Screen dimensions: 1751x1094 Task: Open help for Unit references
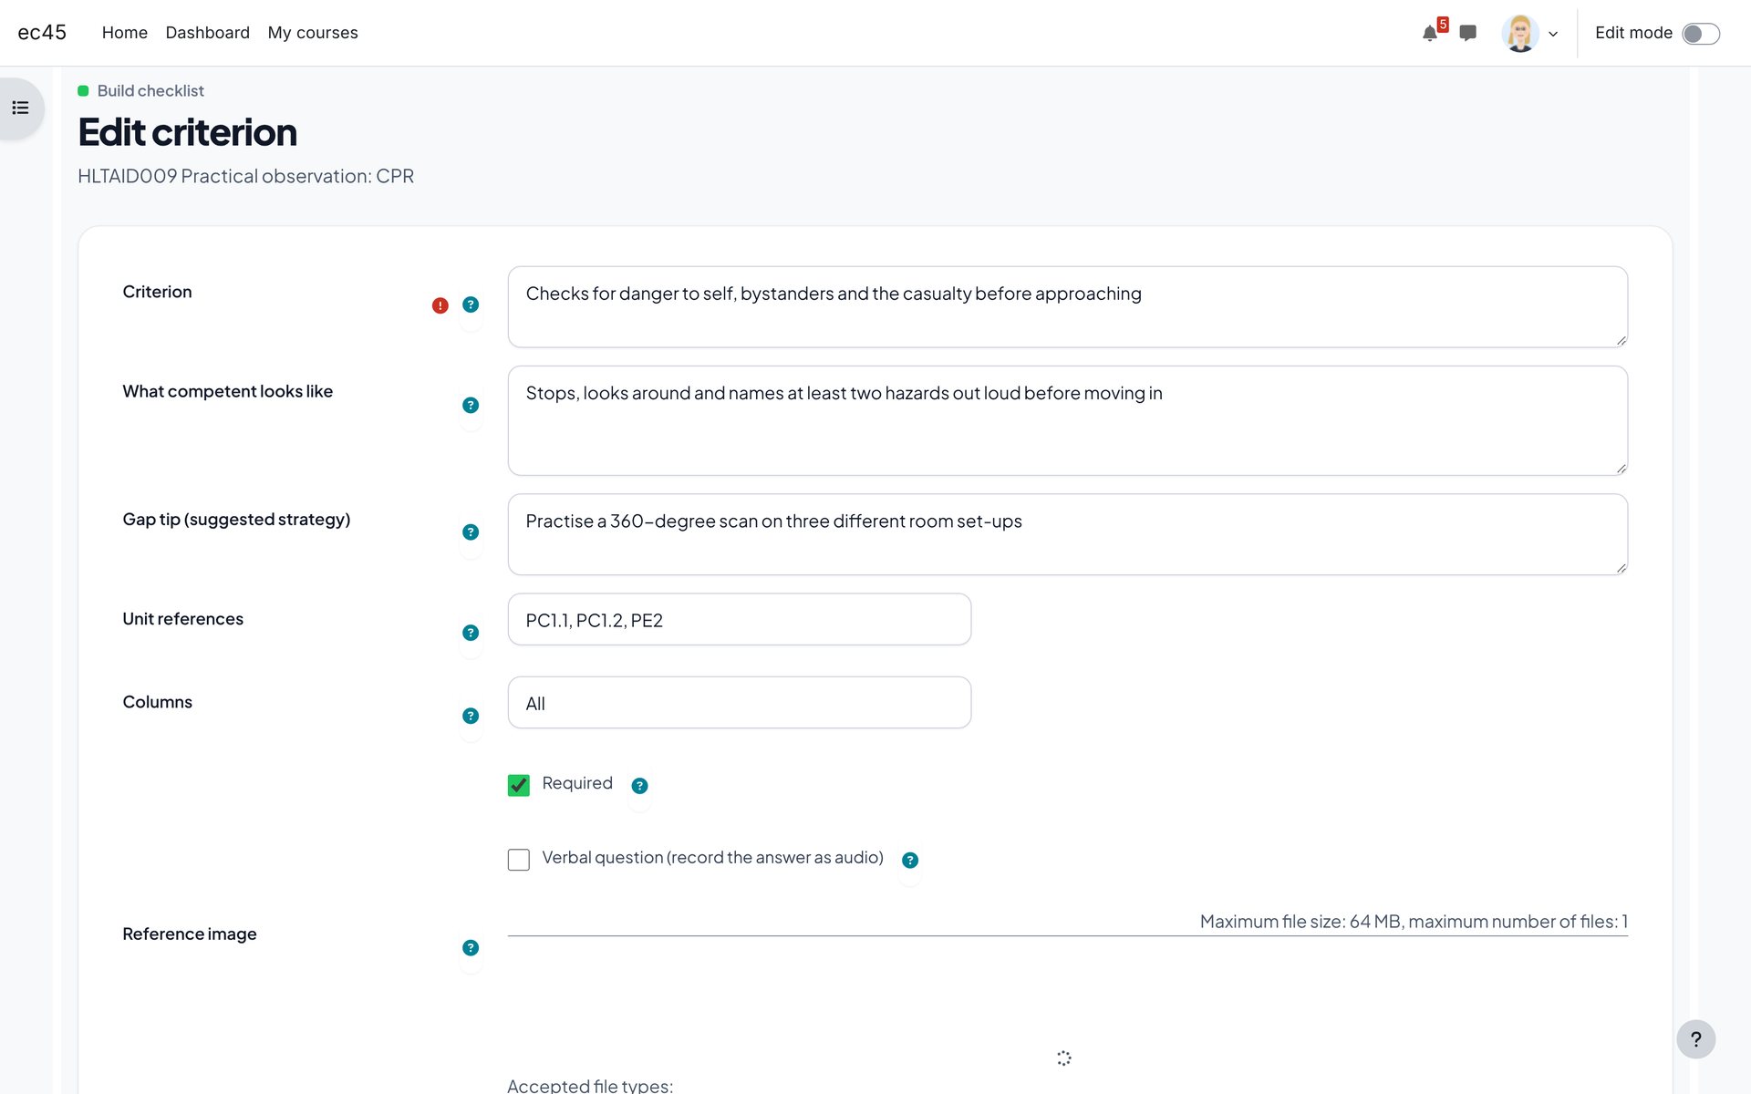(471, 633)
